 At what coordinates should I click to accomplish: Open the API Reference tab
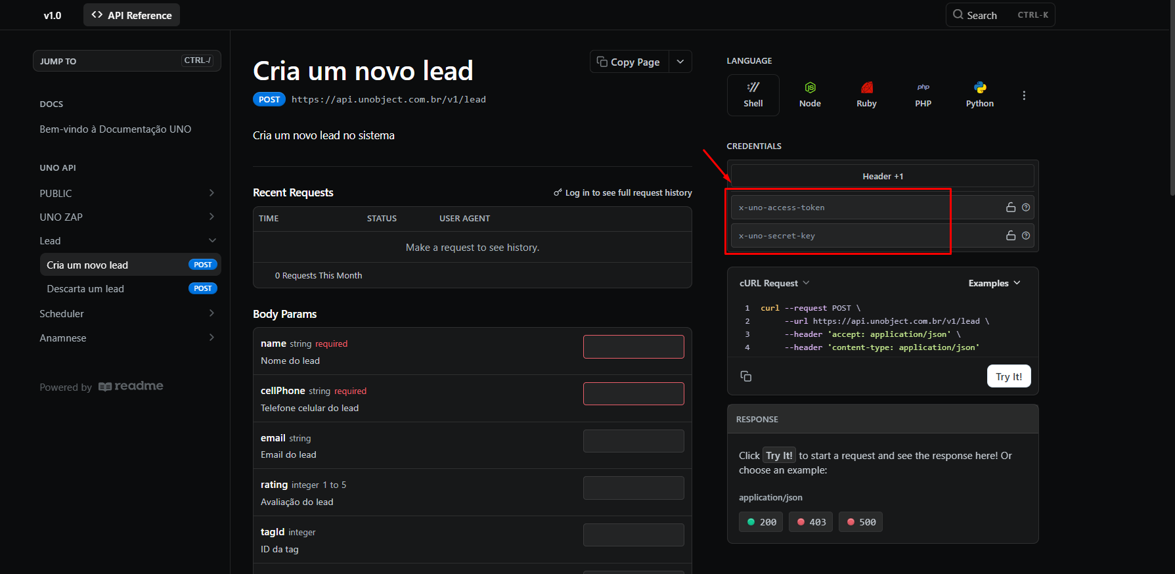point(131,15)
